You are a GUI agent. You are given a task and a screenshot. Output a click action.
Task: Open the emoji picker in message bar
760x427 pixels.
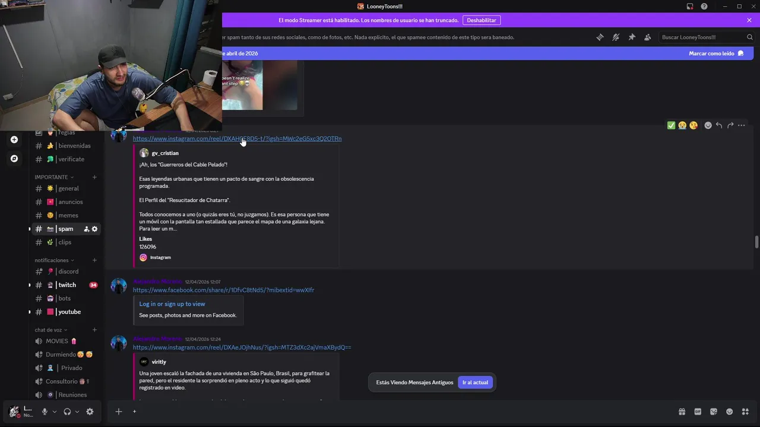pyautogui.click(x=729, y=412)
